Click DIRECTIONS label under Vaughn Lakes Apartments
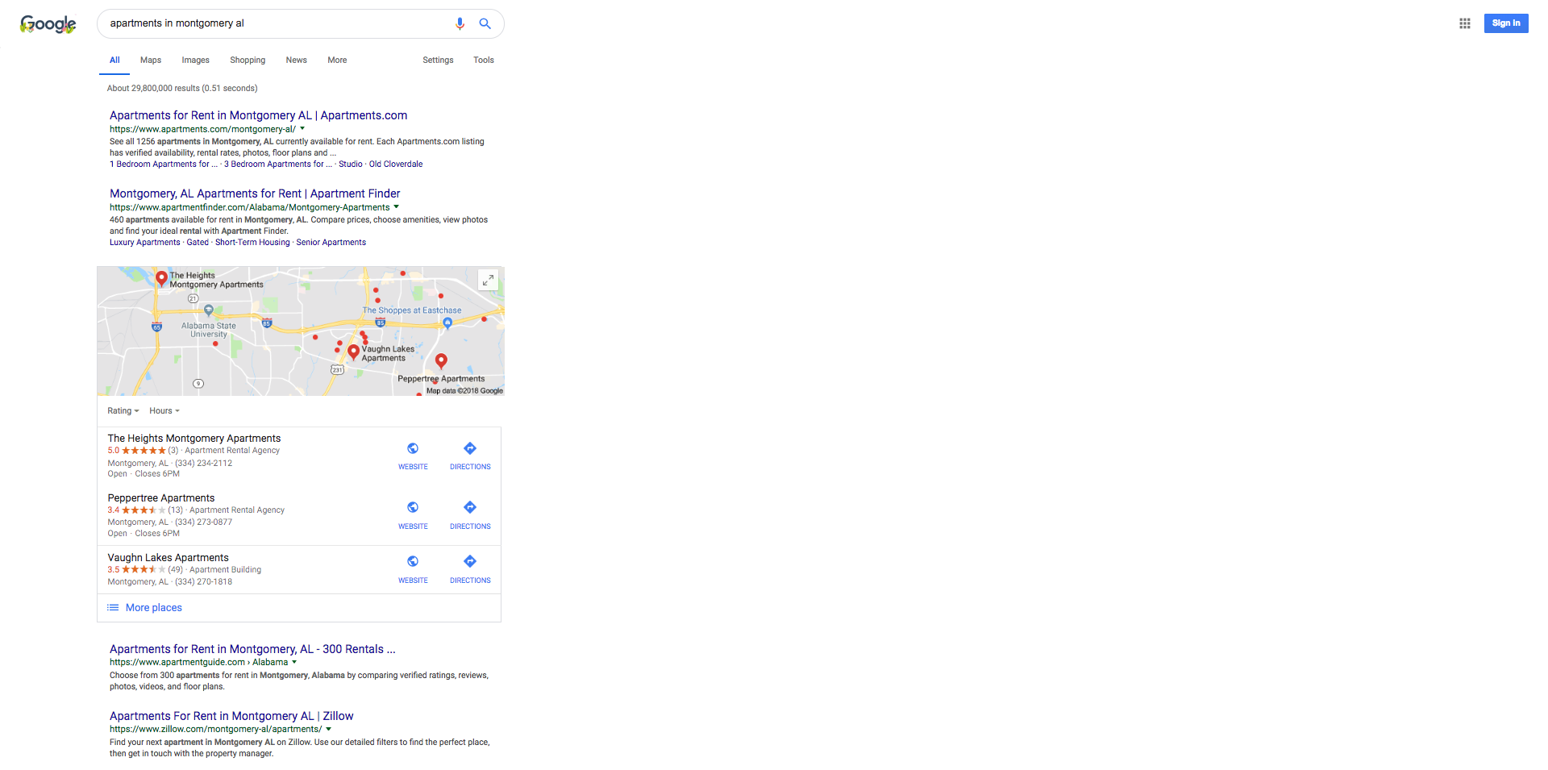Screen dimensions: 1548x770 (470, 581)
